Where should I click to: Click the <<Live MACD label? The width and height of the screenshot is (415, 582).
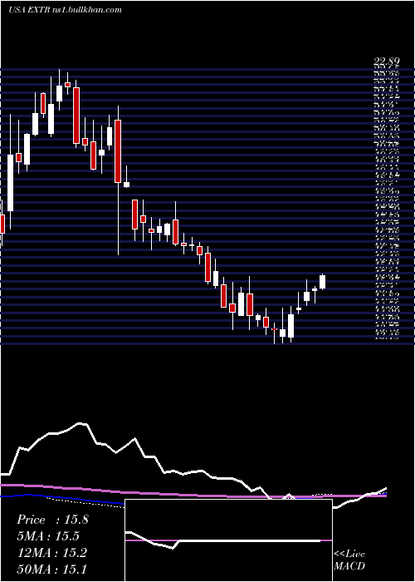[x=349, y=560]
